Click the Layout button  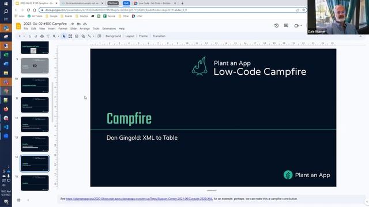[x=130, y=36]
